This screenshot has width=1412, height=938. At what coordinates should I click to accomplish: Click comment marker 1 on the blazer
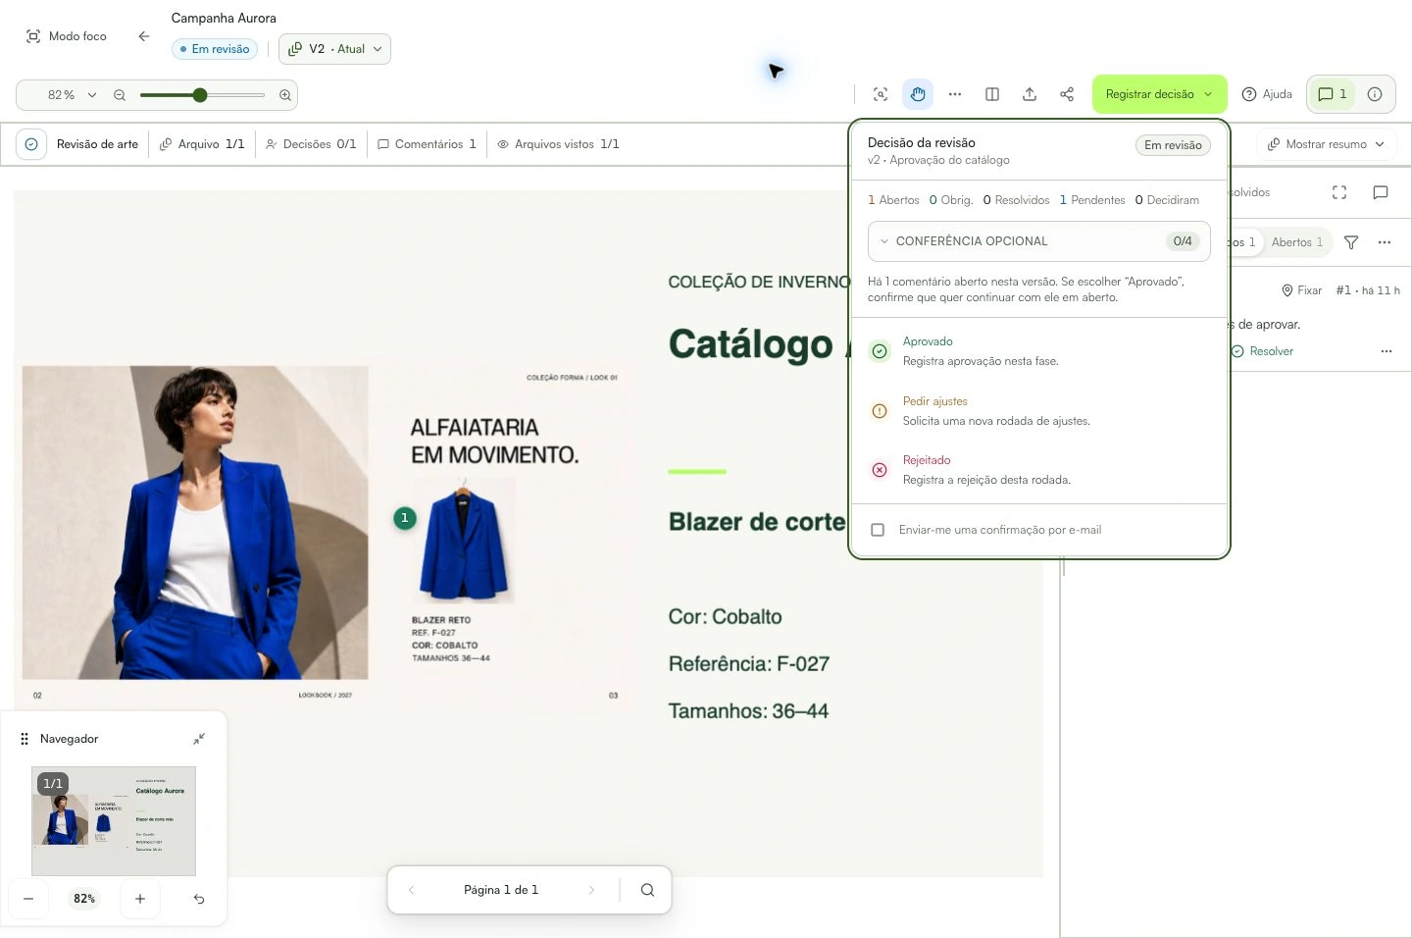coord(405,518)
